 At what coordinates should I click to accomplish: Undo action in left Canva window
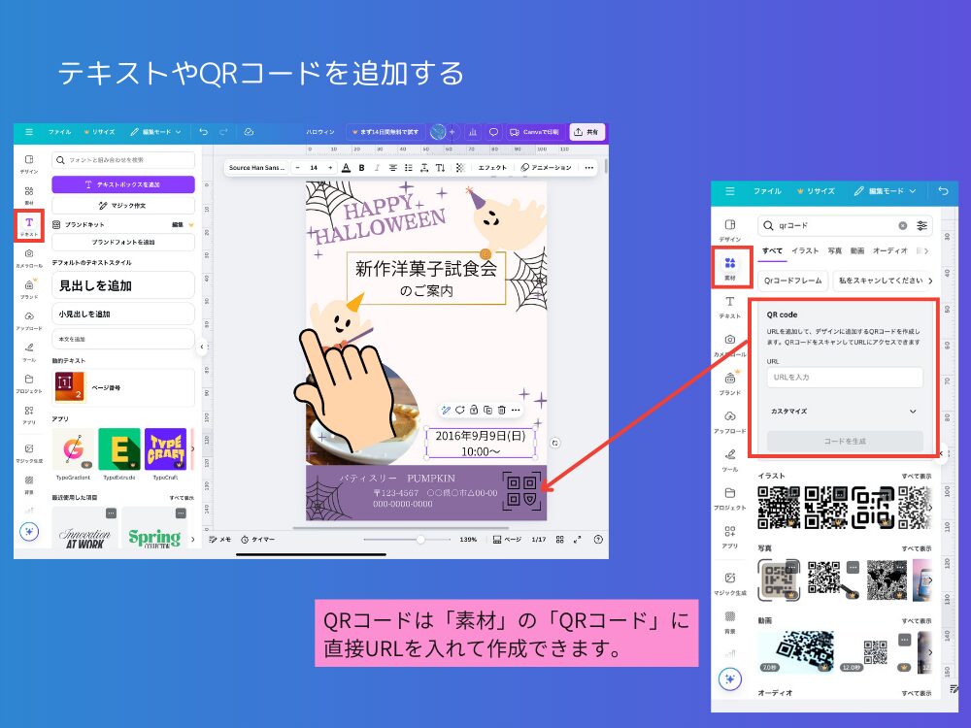click(203, 132)
